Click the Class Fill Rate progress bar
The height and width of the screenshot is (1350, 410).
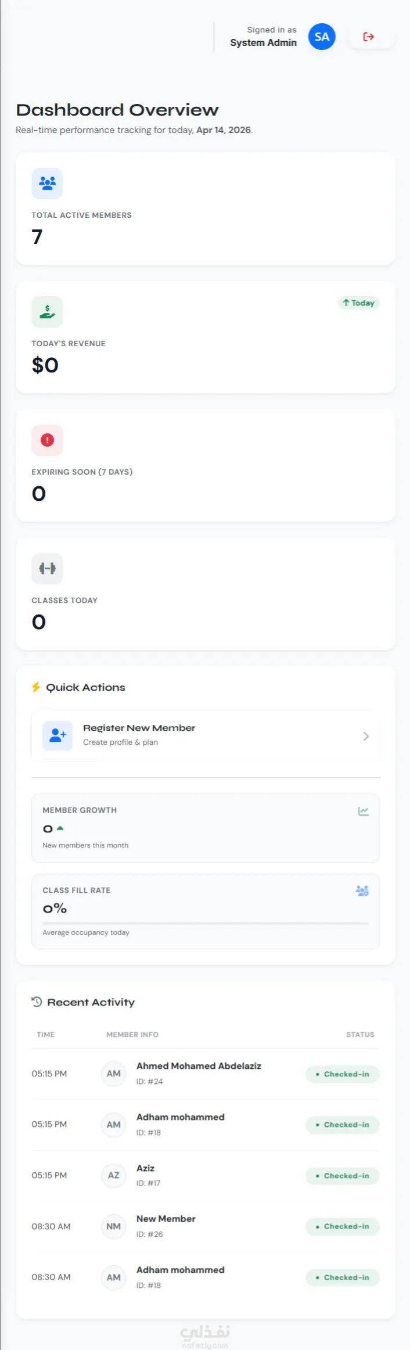[206, 922]
